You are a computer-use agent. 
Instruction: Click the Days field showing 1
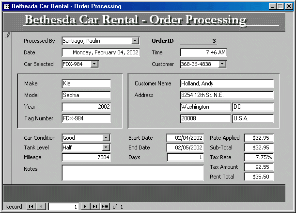point(185,157)
